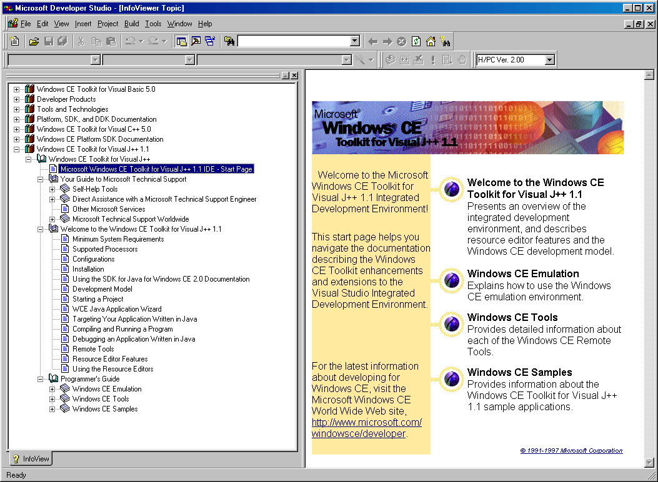Click the topic pane scroll down arrow
This screenshot has height=482, width=658.
click(x=649, y=463)
